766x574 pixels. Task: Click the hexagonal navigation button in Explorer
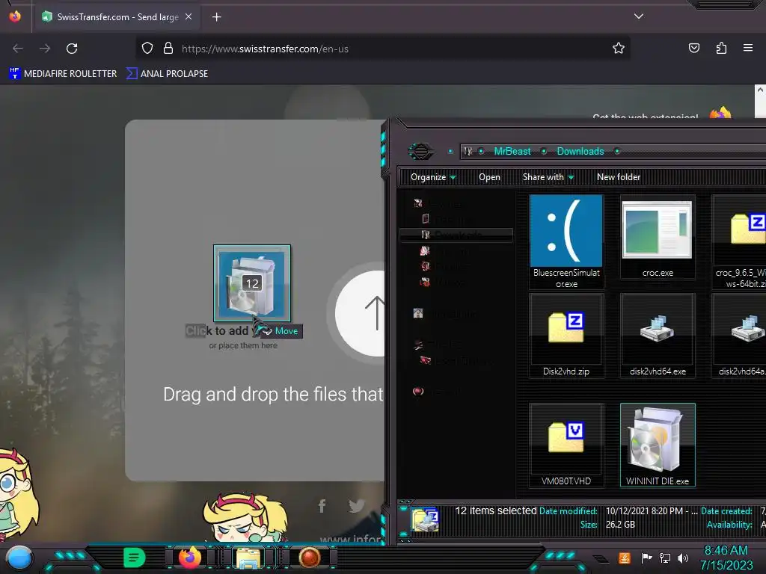click(x=421, y=151)
